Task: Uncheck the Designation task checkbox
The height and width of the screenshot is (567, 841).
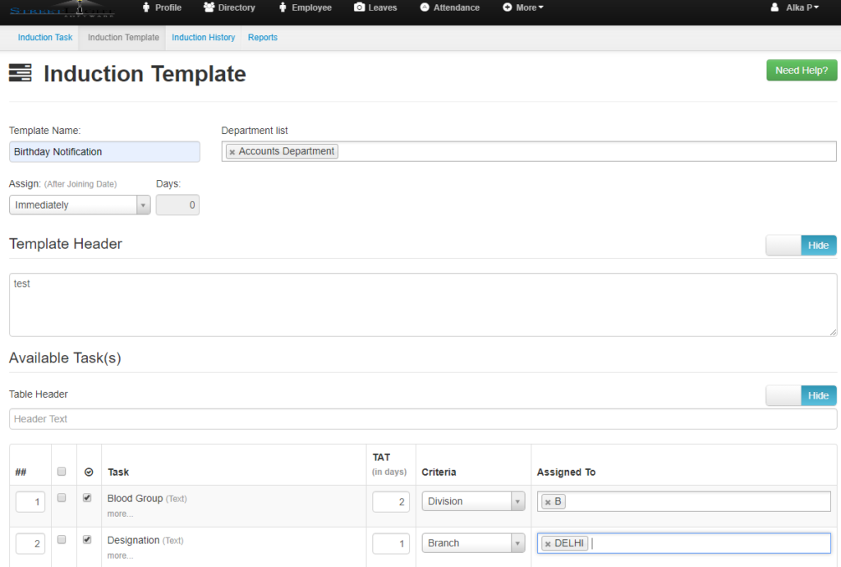Action: 88,537
